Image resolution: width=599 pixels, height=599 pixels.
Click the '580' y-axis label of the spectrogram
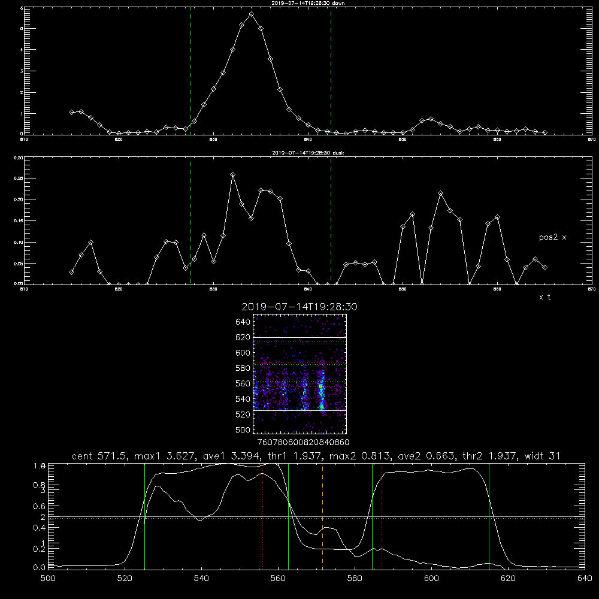point(243,368)
